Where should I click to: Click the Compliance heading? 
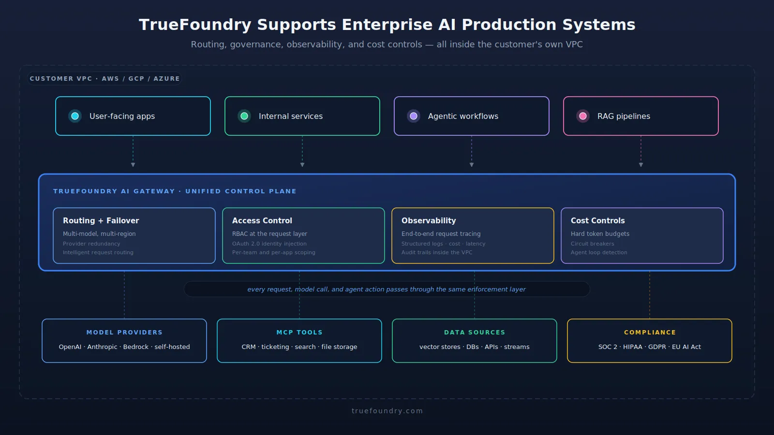pos(650,333)
